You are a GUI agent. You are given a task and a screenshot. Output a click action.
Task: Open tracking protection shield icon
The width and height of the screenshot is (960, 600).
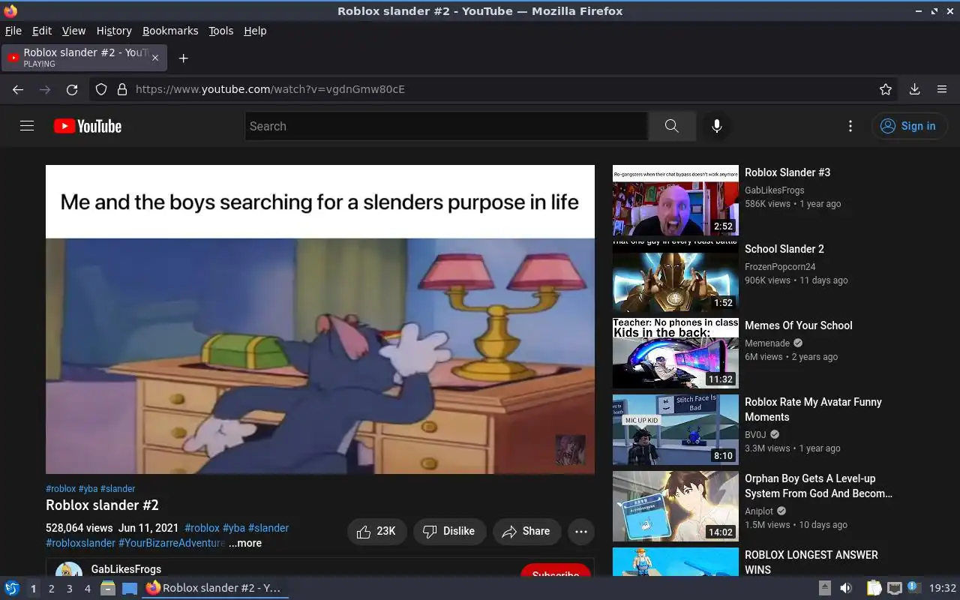tap(101, 89)
